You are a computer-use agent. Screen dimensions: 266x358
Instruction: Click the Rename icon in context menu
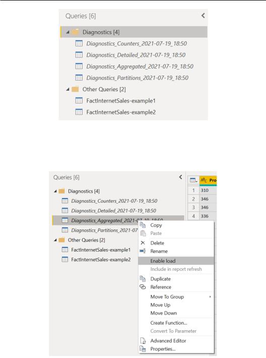coord(143,251)
